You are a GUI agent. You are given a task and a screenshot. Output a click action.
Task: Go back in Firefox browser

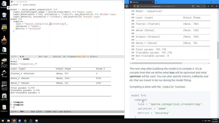[x=127, y=6]
